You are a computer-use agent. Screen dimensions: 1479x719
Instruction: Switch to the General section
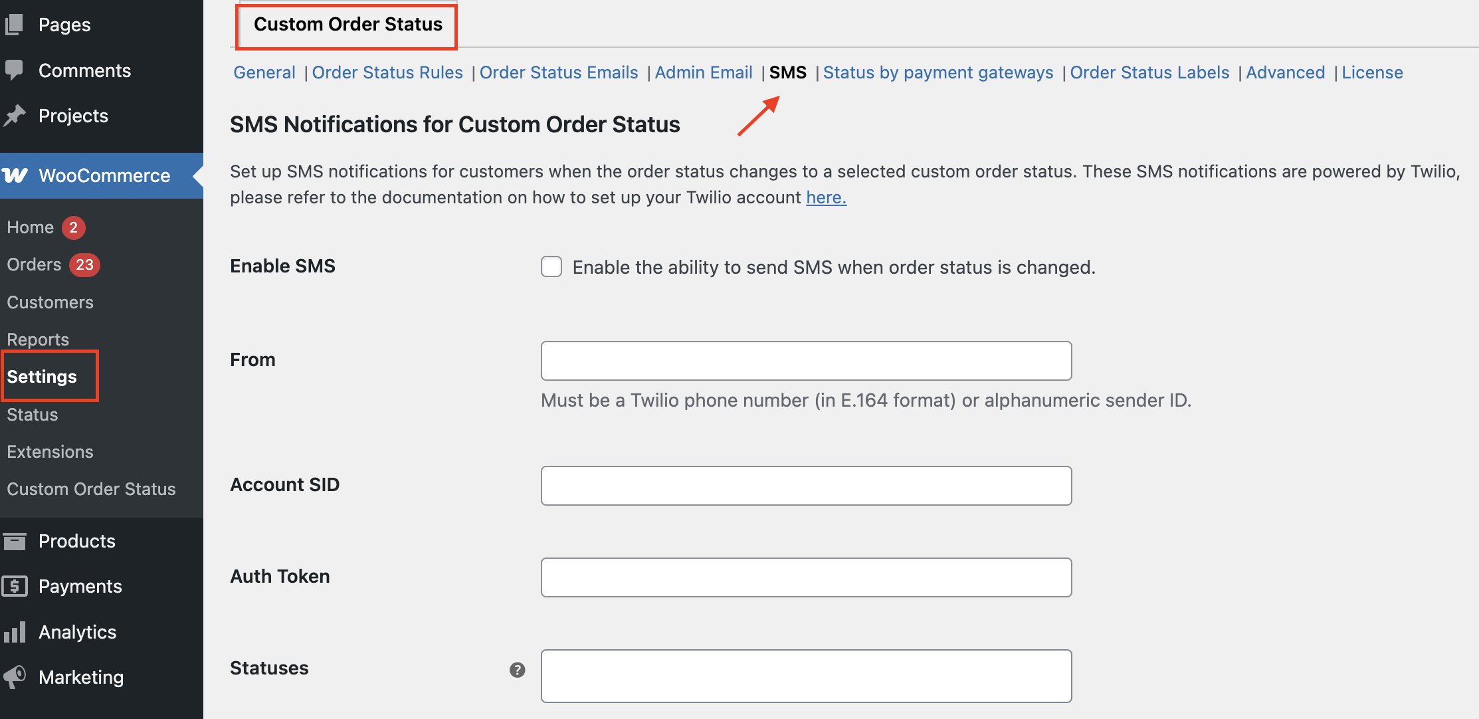(264, 72)
